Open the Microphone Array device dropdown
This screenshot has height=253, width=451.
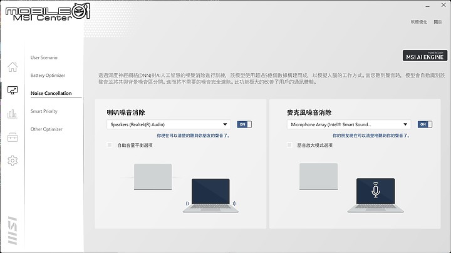coord(349,124)
